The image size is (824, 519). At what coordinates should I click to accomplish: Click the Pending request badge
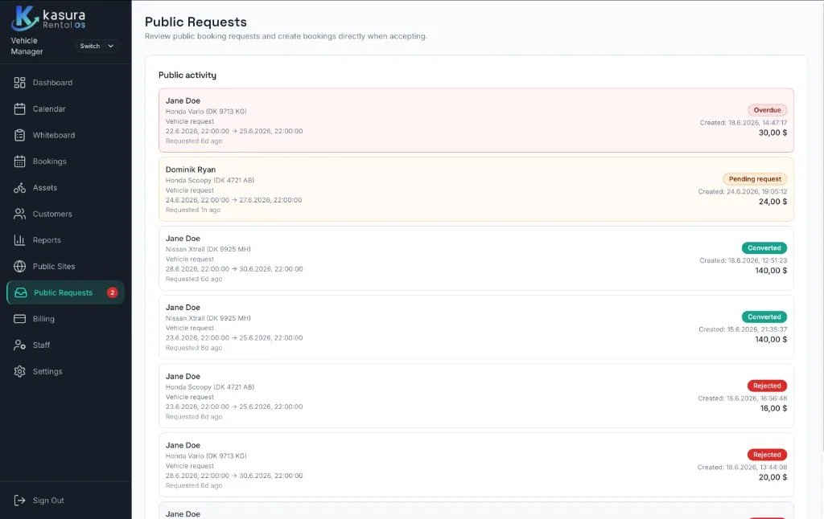pyautogui.click(x=755, y=179)
